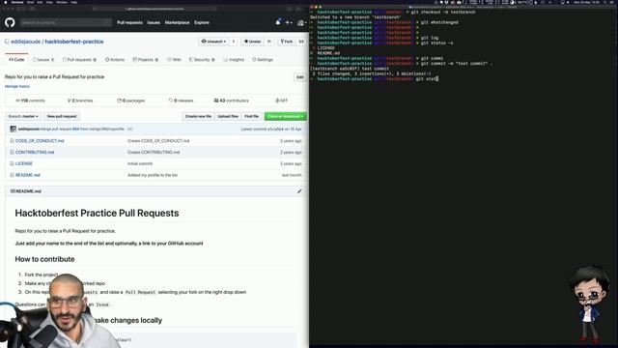Open the Unwatch dropdown
Image resolution: width=618 pixels, height=348 pixels.
pos(213,42)
